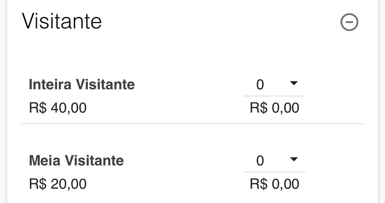Collapse the Visitante section with minus icon
385x203 pixels.
point(349,22)
